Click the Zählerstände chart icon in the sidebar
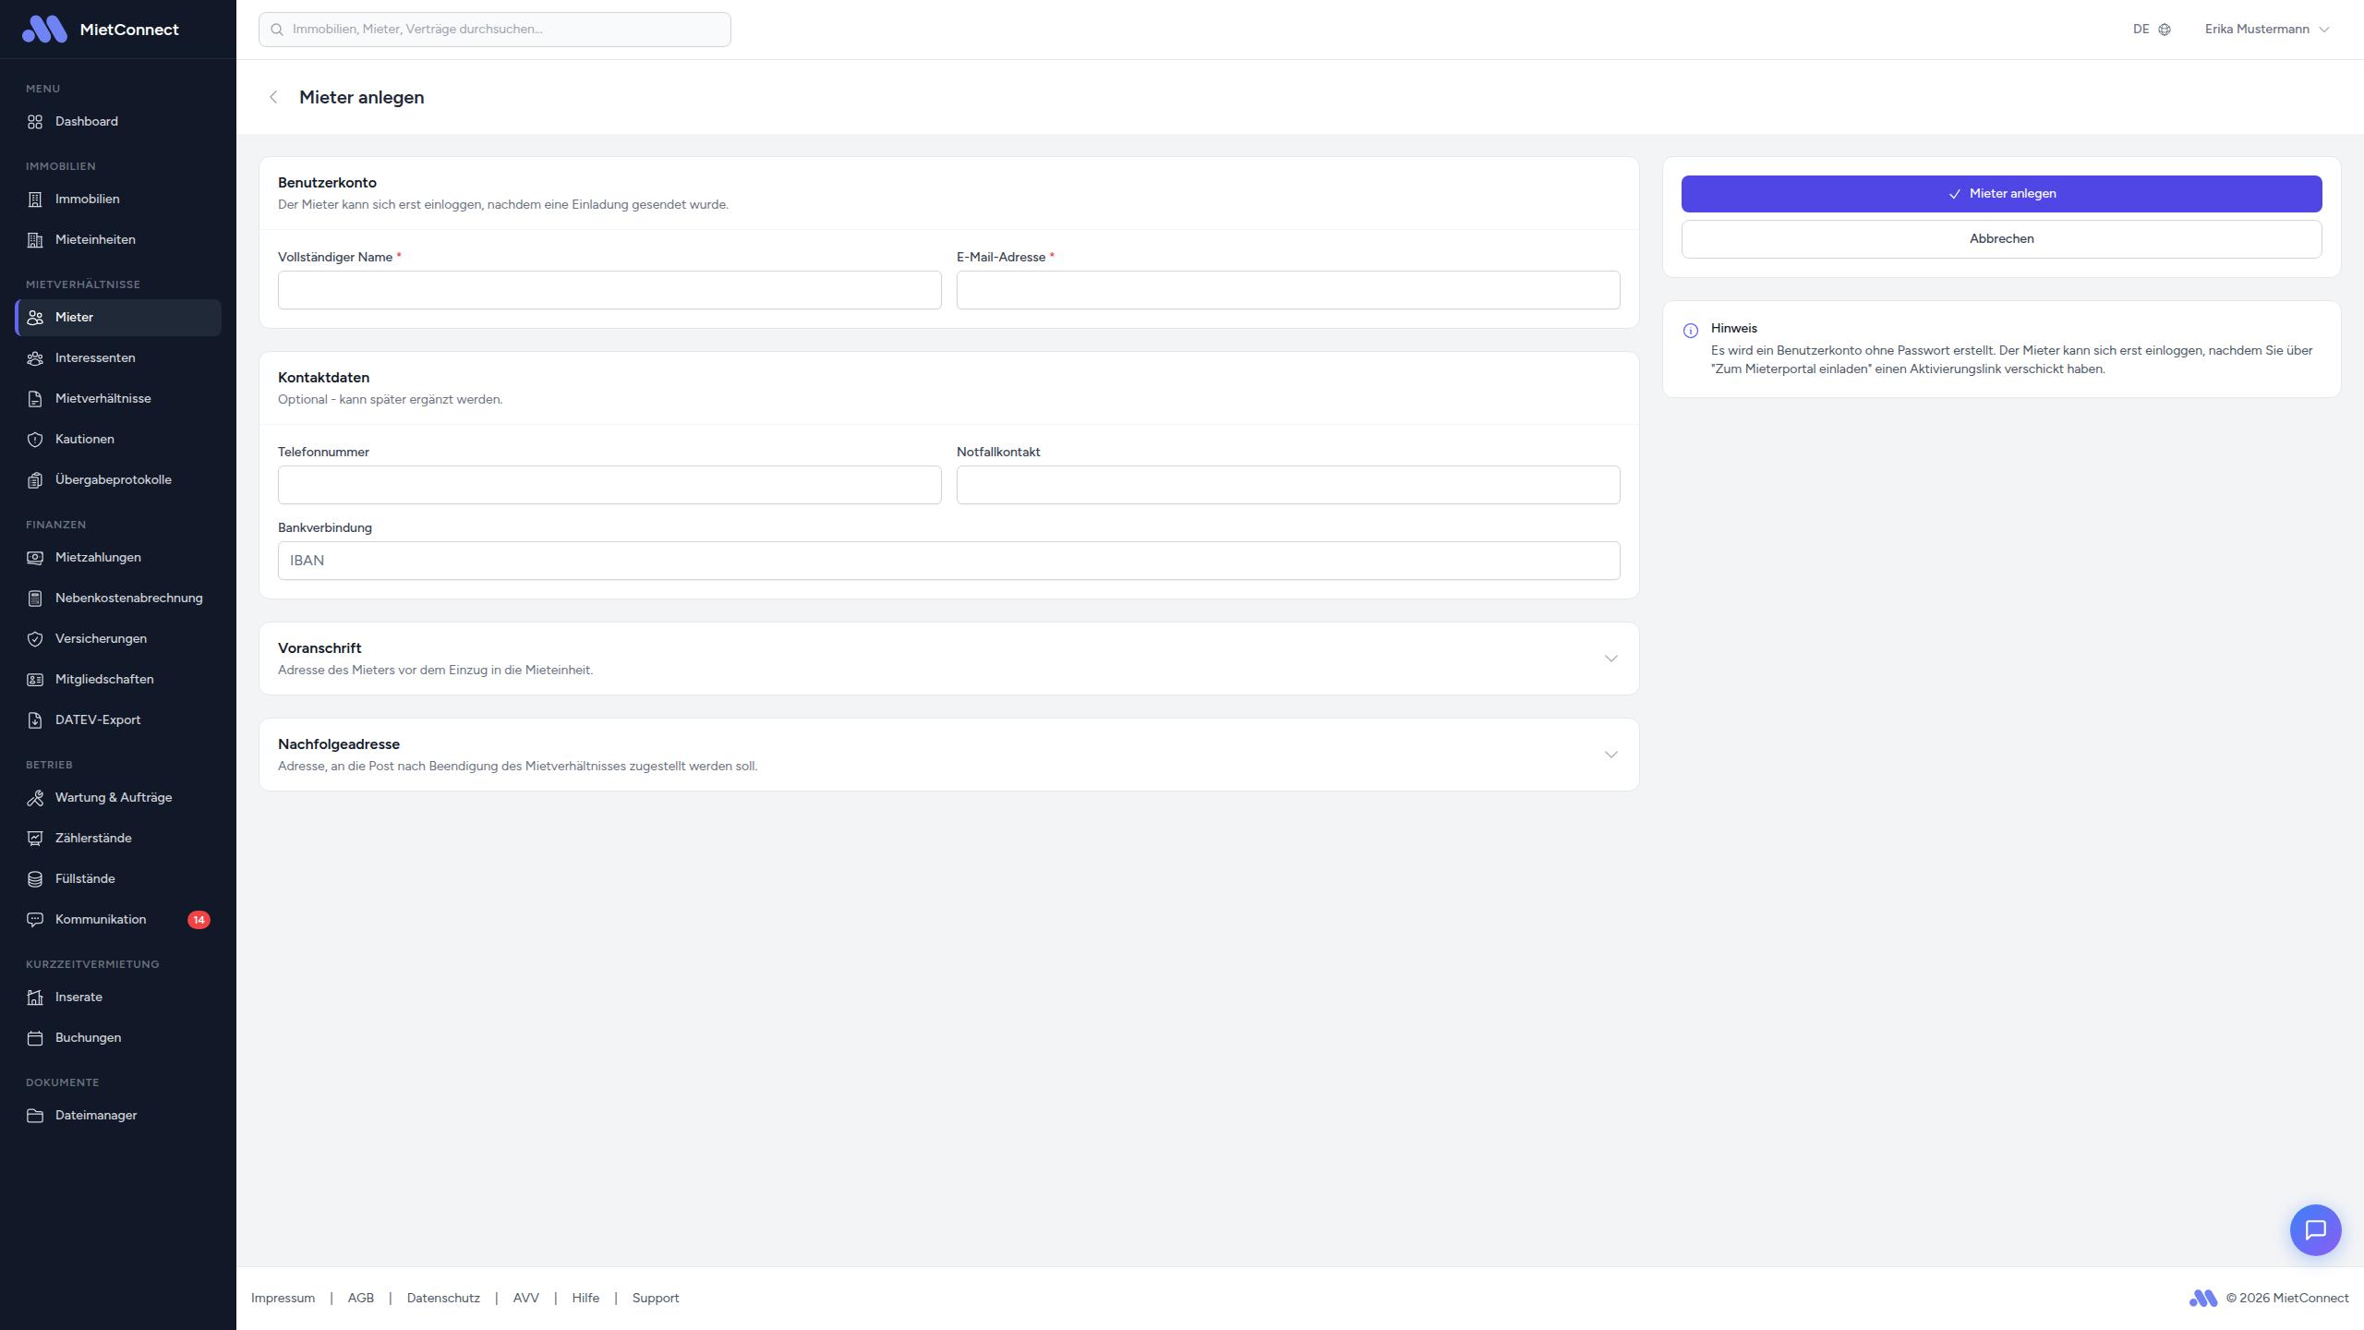The image size is (2364, 1330). [35, 839]
